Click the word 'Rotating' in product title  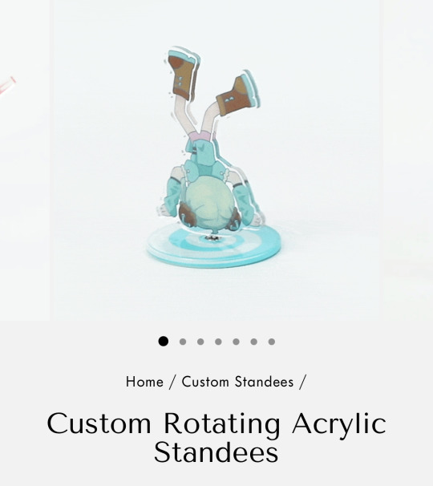pyautogui.click(x=221, y=423)
